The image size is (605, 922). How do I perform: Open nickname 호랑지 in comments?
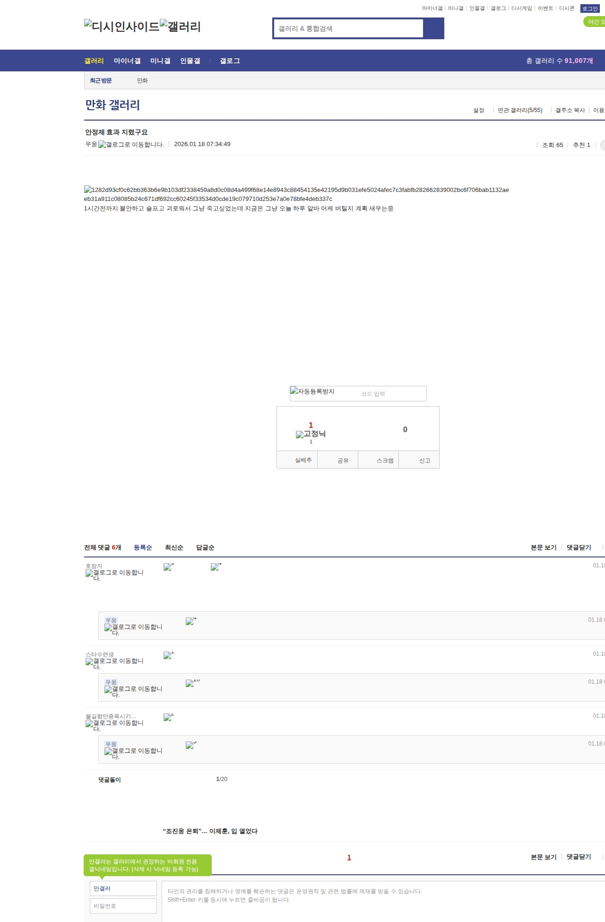pos(94,566)
